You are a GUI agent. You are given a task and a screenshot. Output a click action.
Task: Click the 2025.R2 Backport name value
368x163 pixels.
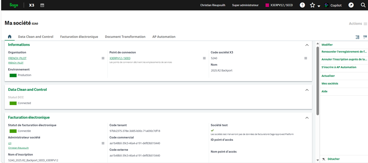222,70
